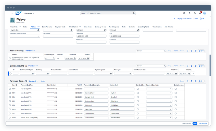This screenshot has width=216, height=131.
Task: Select the empty bank account row
Action: point(11,74)
